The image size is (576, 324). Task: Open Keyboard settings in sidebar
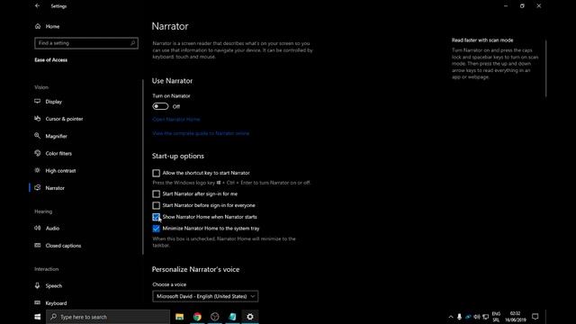click(x=56, y=303)
